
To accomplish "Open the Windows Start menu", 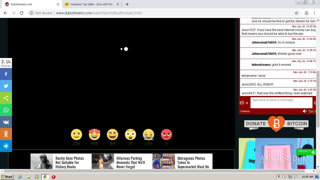I will 7,176.
